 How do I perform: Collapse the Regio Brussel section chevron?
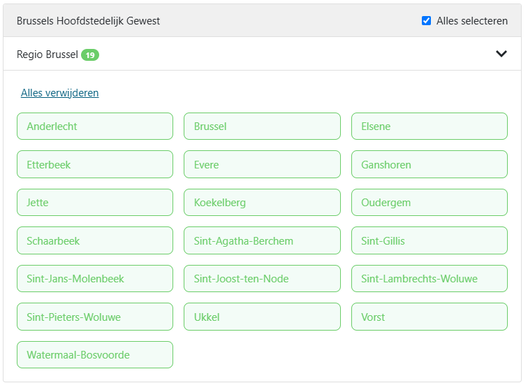(x=501, y=54)
